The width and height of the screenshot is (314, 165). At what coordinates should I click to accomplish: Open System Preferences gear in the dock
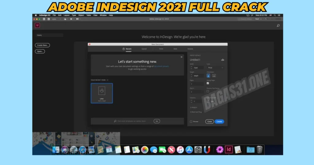tap(198, 150)
